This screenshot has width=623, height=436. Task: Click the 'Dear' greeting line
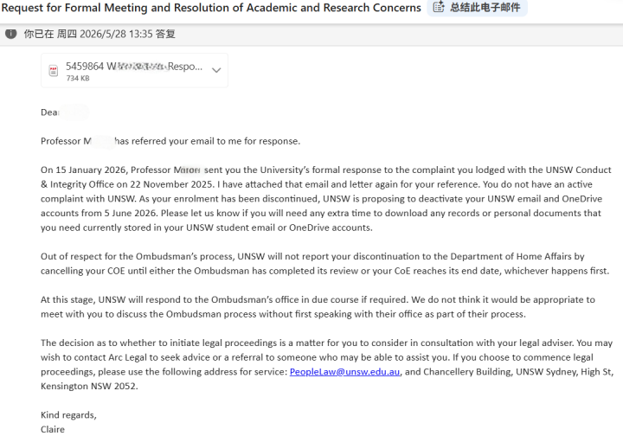[x=65, y=112]
